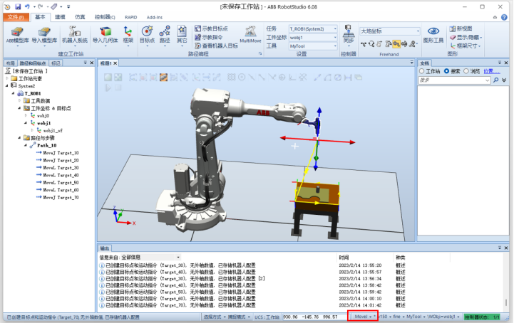The image size is (514, 323).
Task: Open the 工具 MyTool dropdown
Action: 313,46
